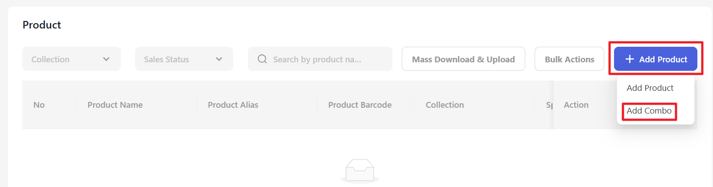Expand the Collection filter chevron
Viewport: 713px width, 187px height.
(x=106, y=59)
